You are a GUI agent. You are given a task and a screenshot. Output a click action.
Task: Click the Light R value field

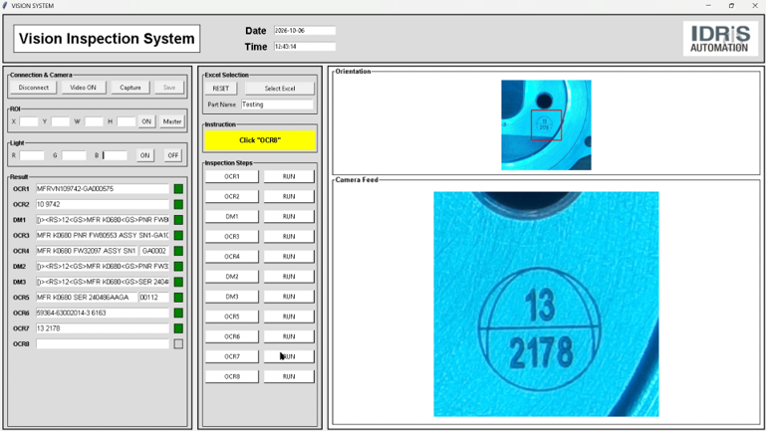click(32, 155)
